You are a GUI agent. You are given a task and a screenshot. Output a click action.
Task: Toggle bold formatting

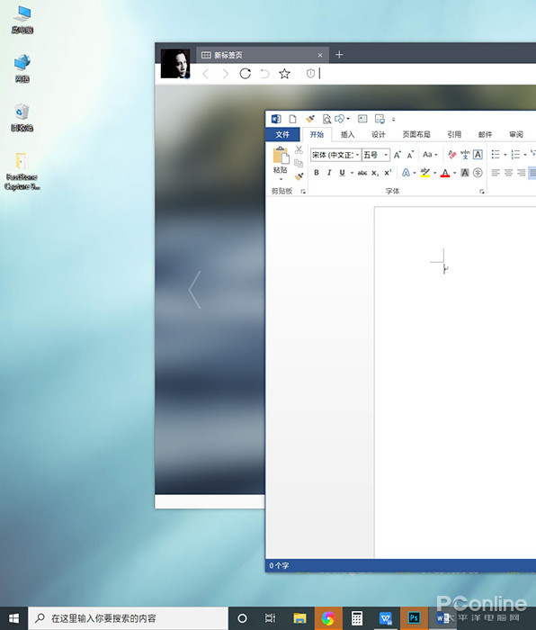coord(317,173)
